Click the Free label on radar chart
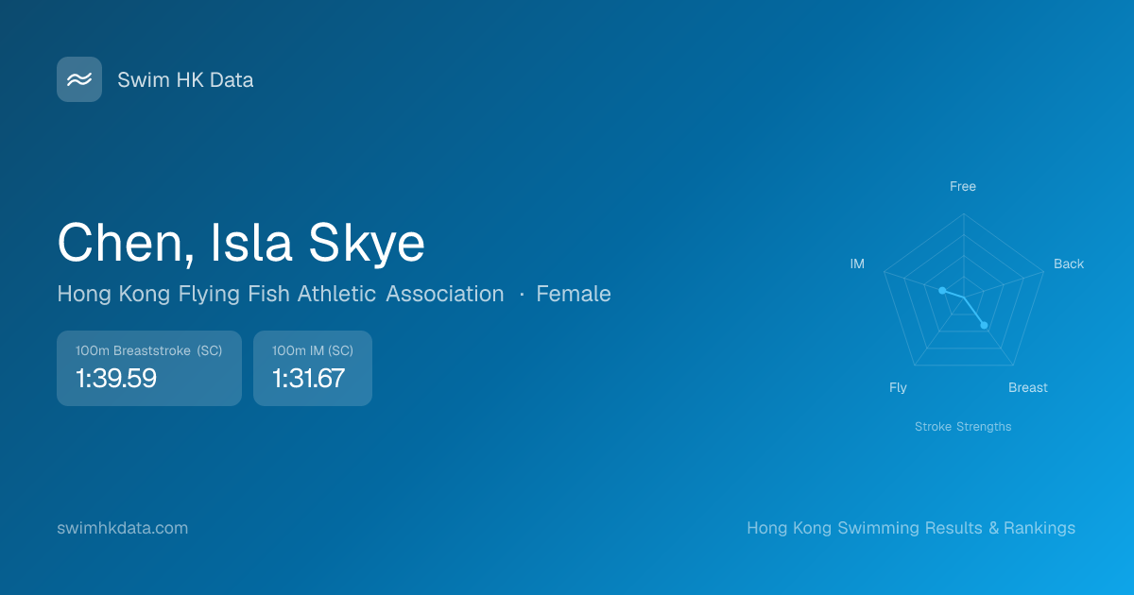Screen dimensions: 1134x595 [963, 186]
